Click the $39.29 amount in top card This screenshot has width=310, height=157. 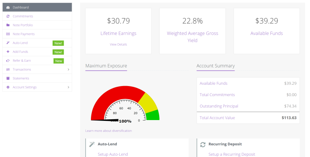pos(267,21)
